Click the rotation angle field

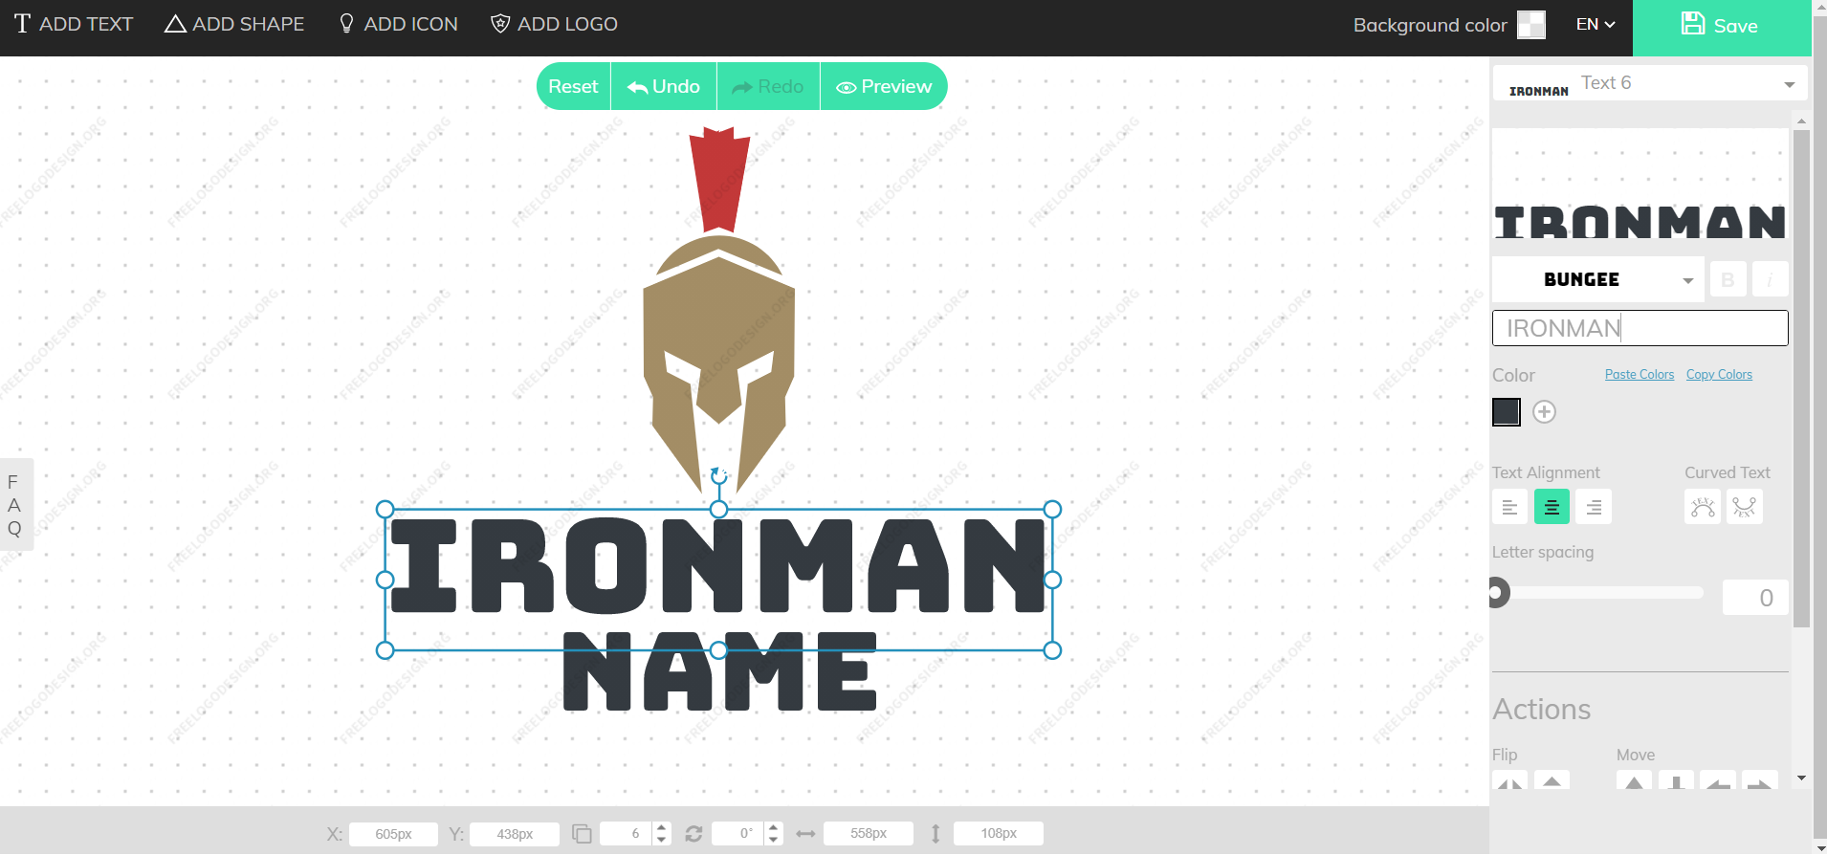738,834
